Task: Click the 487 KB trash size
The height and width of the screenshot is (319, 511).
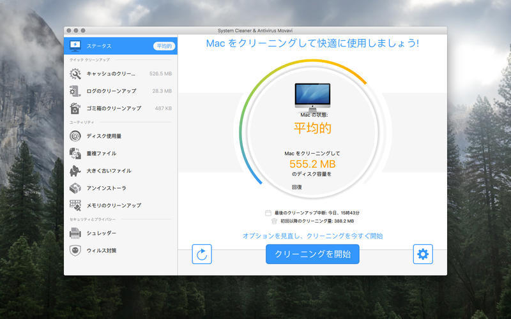Action: pyautogui.click(x=164, y=108)
